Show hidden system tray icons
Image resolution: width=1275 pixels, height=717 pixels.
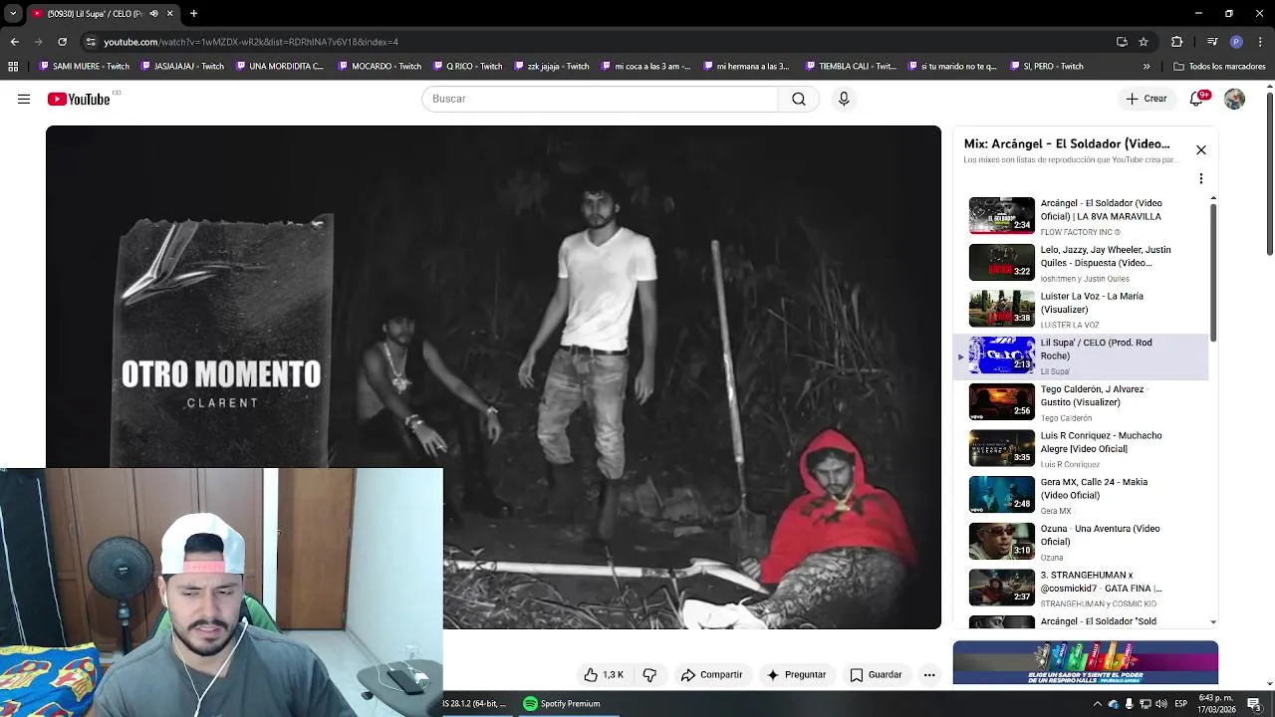point(1098,704)
